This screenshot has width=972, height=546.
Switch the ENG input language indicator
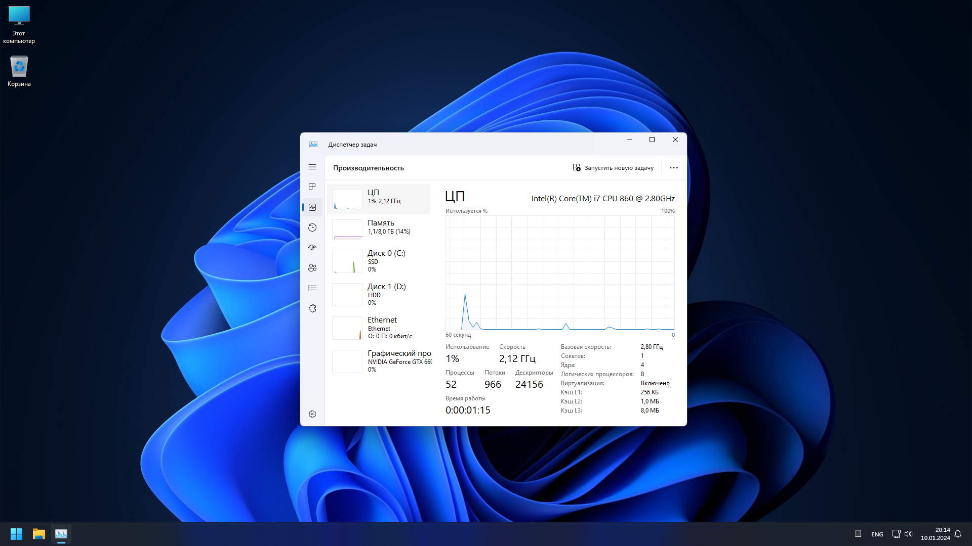pyautogui.click(x=877, y=534)
